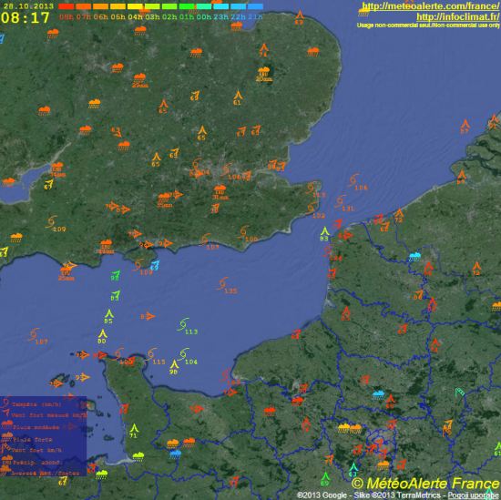Click the yellow-green wind marker labeled 71
The width and height of the screenshot is (501, 500).
tap(134, 431)
